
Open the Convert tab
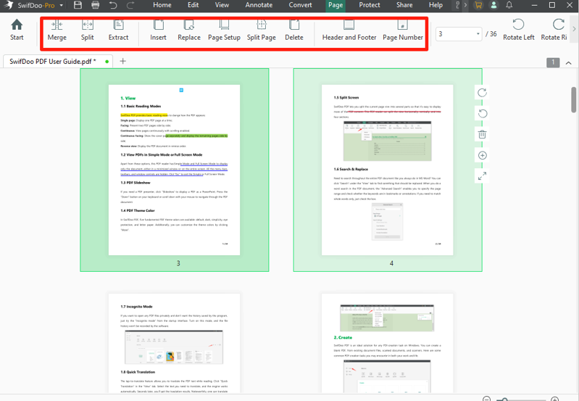click(x=300, y=5)
